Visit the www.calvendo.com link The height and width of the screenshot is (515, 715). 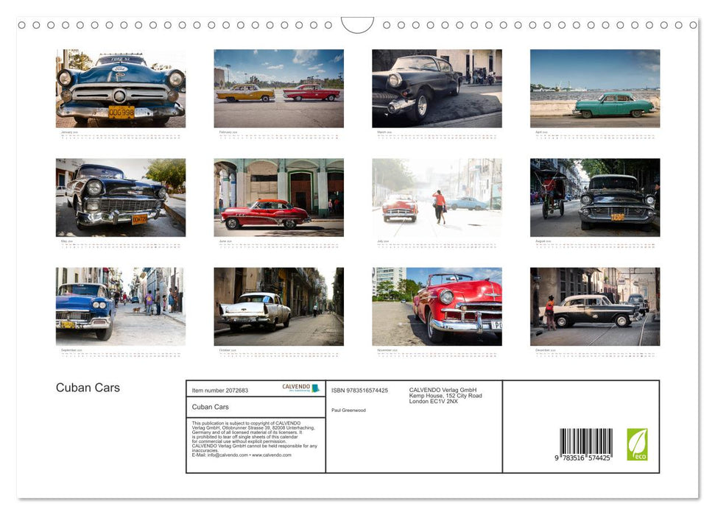coord(272,455)
